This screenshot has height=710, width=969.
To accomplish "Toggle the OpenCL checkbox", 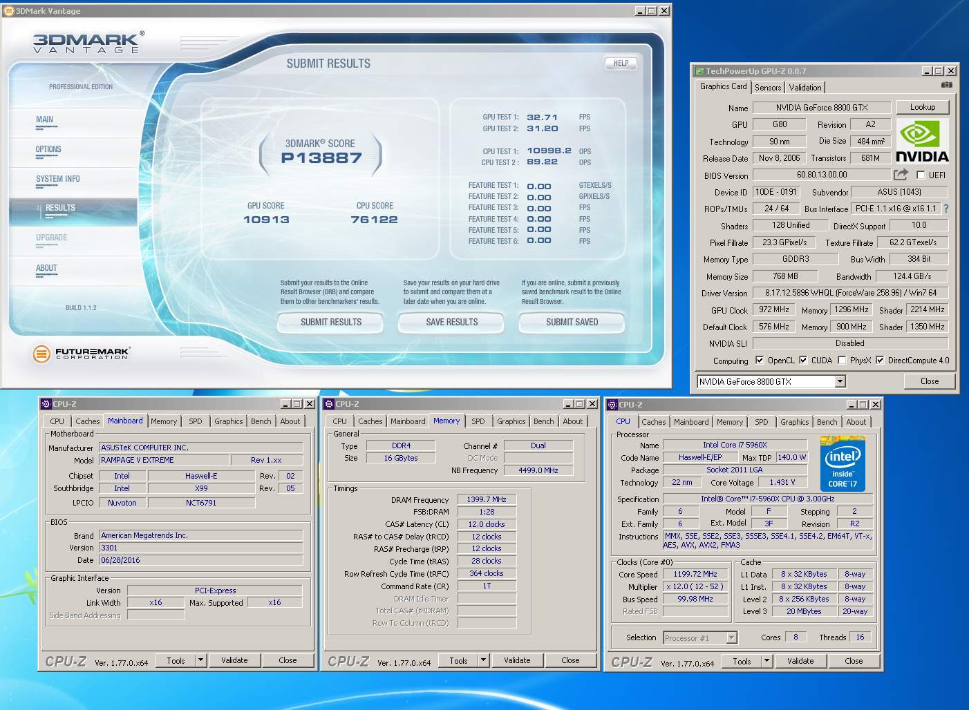I will pyautogui.click(x=760, y=360).
